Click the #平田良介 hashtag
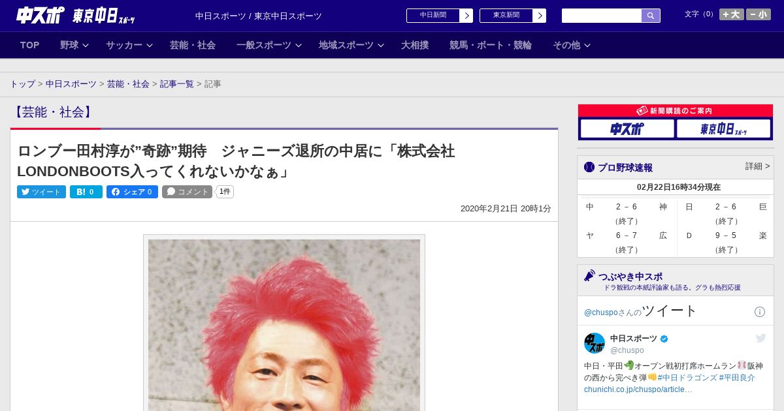 (737, 378)
